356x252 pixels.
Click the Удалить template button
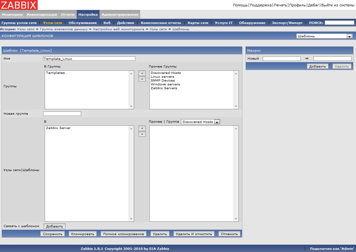coord(160,234)
